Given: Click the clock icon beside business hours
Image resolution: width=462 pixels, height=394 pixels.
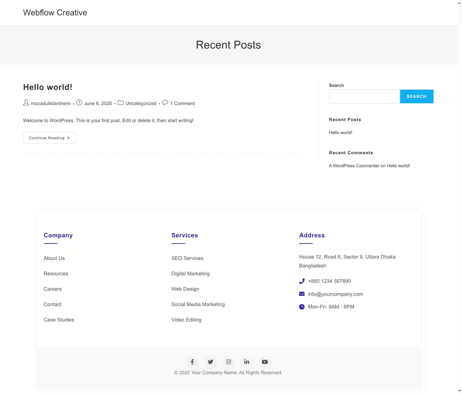Looking at the screenshot, I should tap(302, 307).
